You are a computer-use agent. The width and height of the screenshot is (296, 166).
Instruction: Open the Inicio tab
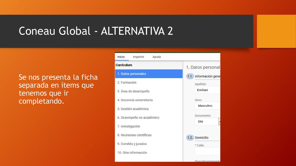coord(121,57)
